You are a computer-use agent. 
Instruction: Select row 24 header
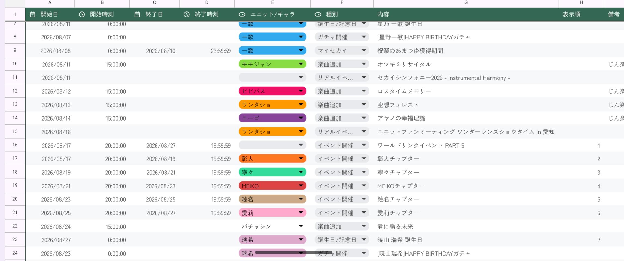15,253
